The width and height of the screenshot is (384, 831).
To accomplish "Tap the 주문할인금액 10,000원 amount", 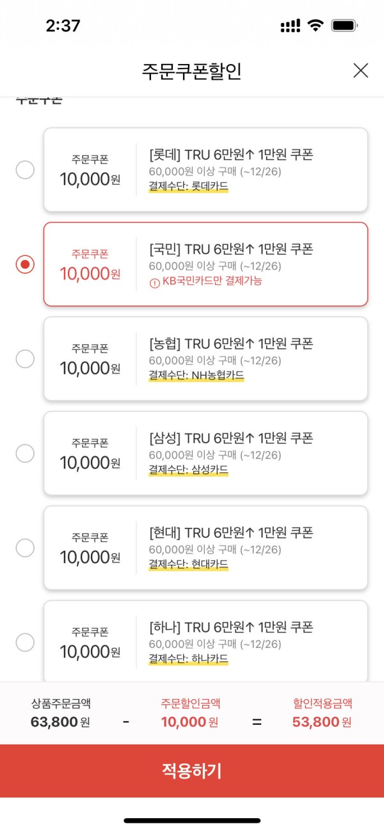I will click(190, 713).
